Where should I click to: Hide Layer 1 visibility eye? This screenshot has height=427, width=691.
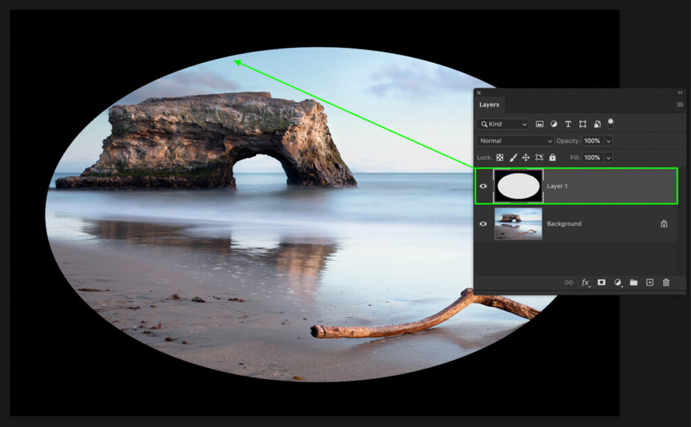click(x=483, y=186)
